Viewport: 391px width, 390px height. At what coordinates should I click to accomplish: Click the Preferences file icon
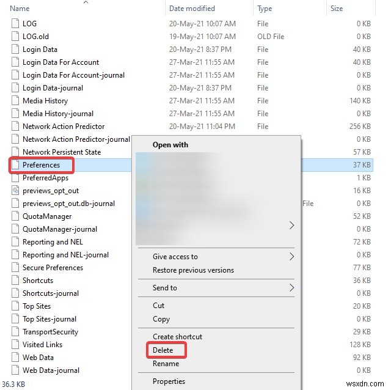pos(15,165)
